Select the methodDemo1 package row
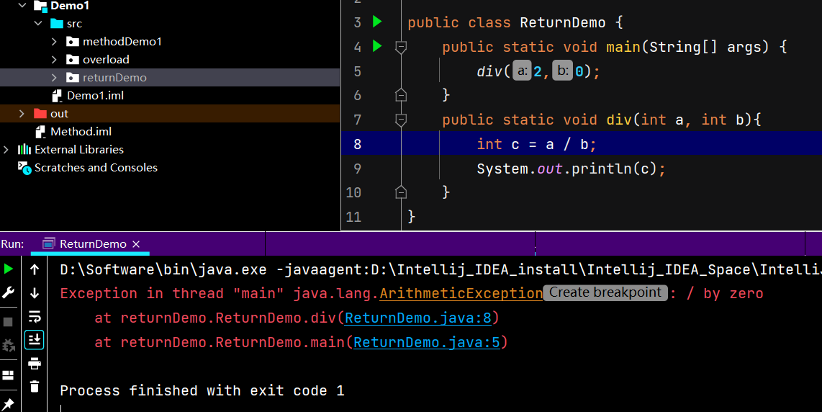 [x=170, y=42]
